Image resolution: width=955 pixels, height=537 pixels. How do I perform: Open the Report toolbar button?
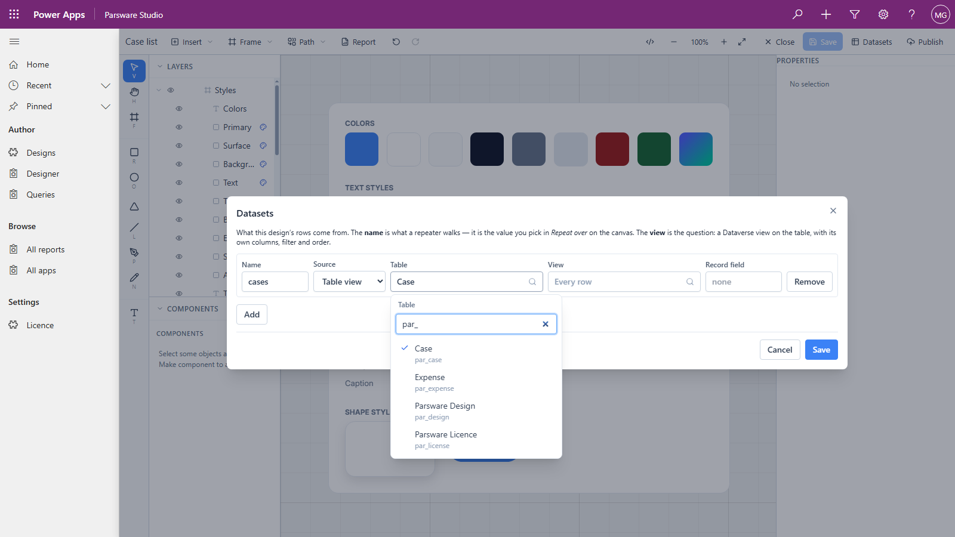(x=358, y=42)
